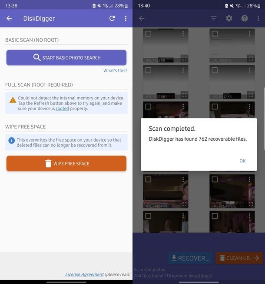The width and height of the screenshot is (265, 284).
Task: Open the "What's this?" help link
Action: click(x=115, y=70)
